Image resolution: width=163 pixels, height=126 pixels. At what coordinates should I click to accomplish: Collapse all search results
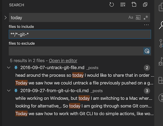click(145, 5)
